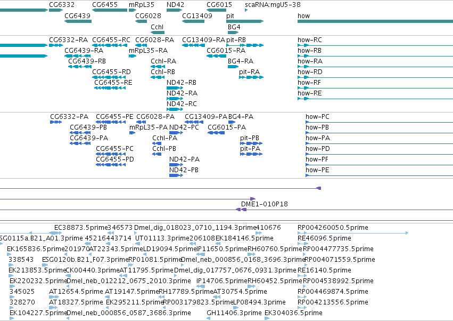This screenshot has height=321, width=453.
Task: Select the pit-RA transcript
Action: (249, 72)
